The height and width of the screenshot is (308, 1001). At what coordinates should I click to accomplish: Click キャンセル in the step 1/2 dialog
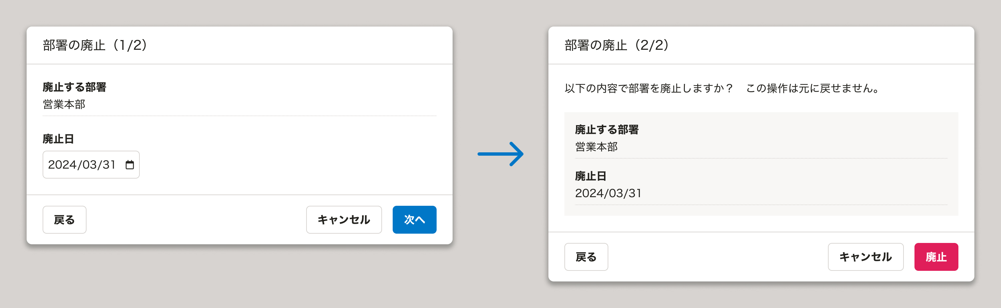pyautogui.click(x=343, y=220)
